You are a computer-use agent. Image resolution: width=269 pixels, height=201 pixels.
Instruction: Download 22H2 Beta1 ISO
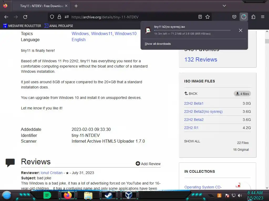point(194,103)
